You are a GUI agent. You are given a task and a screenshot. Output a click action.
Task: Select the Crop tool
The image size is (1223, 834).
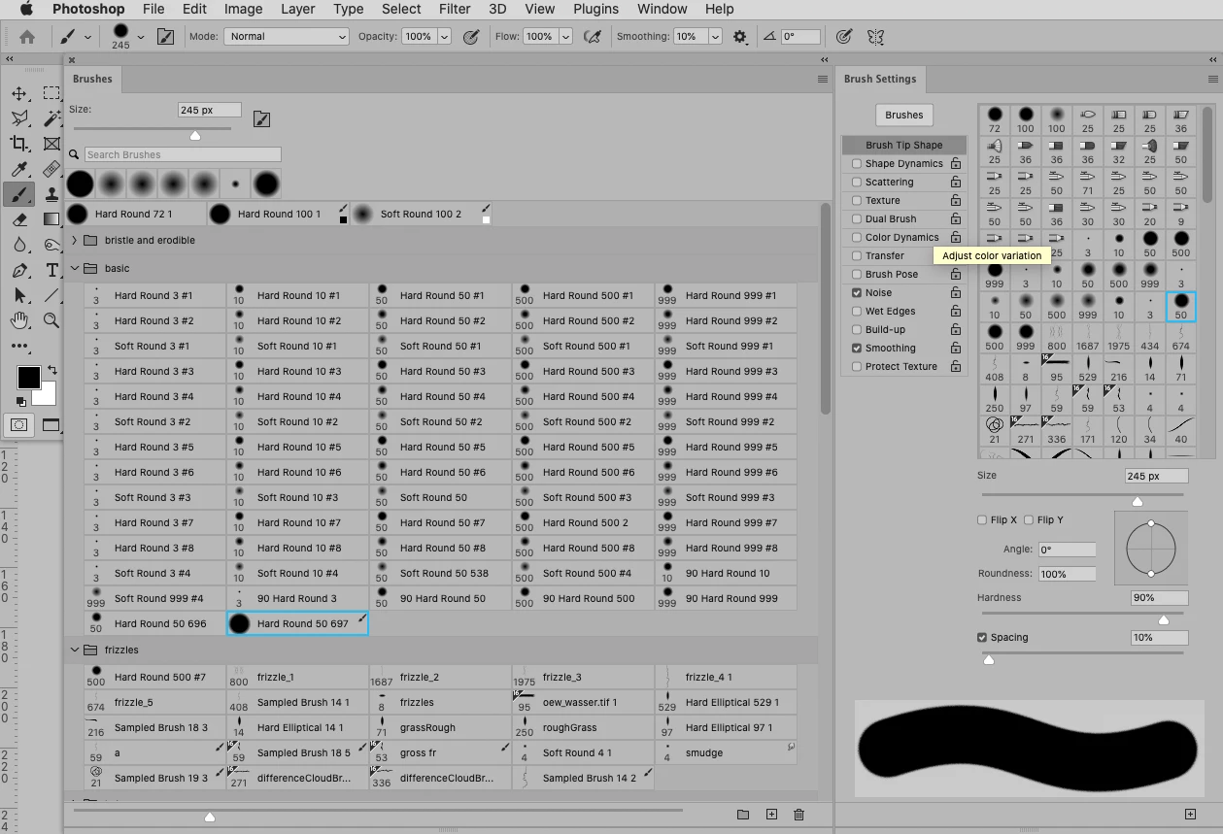click(x=18, y=144)
